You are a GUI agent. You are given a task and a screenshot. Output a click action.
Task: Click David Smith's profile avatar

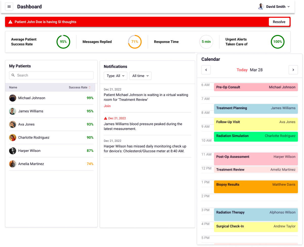coord(261,7)
